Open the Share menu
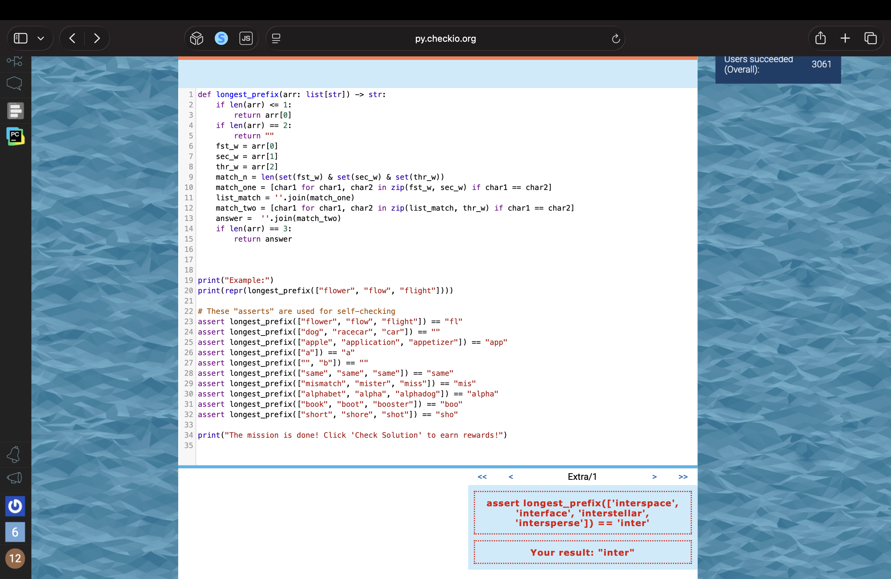Viewport: 891px width, 579px height. 820,38
